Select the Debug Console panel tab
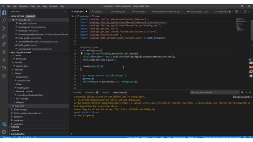Image resolution: width=253 pixels, height=142 pixels. pos(120,93)
